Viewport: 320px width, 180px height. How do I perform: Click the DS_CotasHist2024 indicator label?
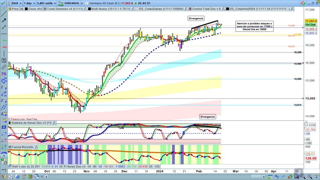tap(260, 9)
